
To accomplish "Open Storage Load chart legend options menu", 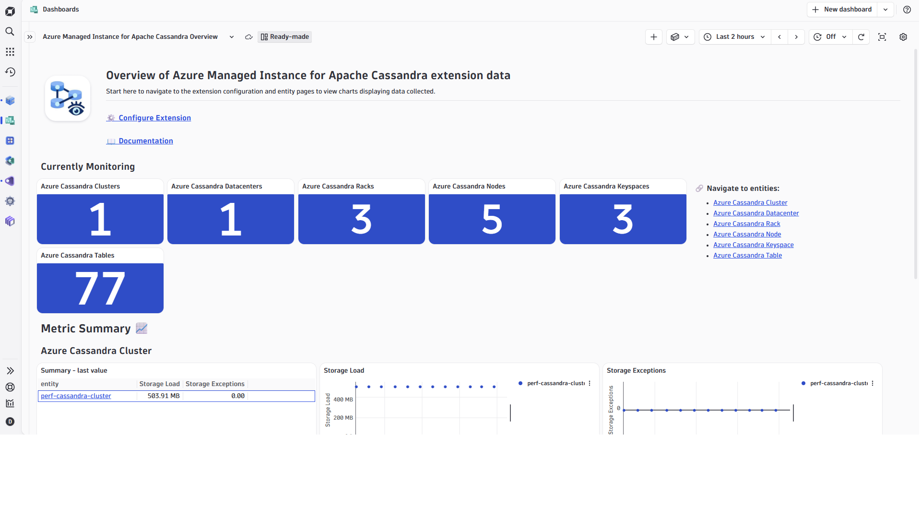I will 590,384.
